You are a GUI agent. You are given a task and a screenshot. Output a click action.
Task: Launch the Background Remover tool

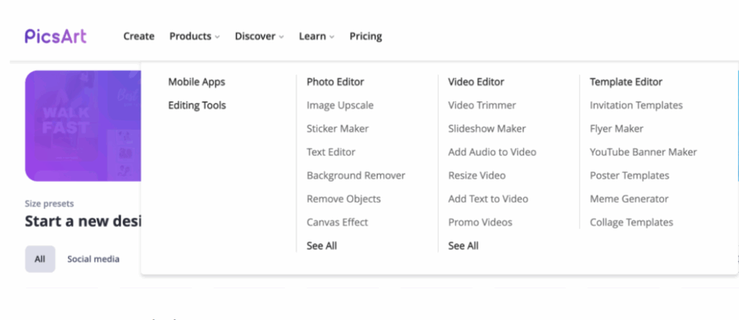(356, 176)
